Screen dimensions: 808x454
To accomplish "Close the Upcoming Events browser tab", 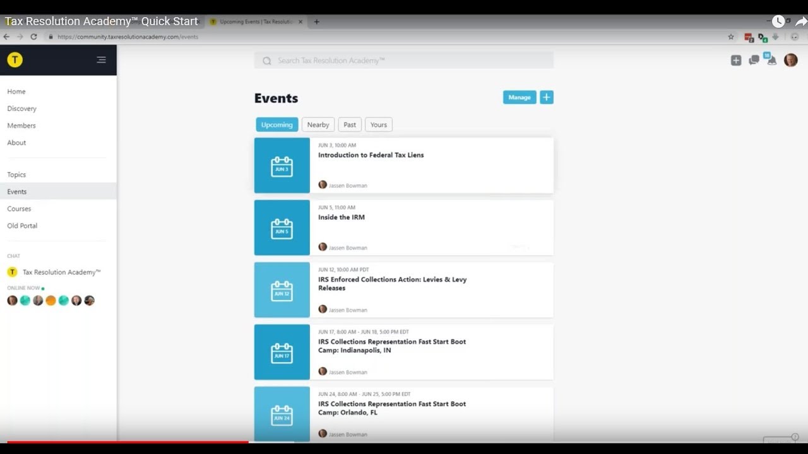I will point(300,21).
